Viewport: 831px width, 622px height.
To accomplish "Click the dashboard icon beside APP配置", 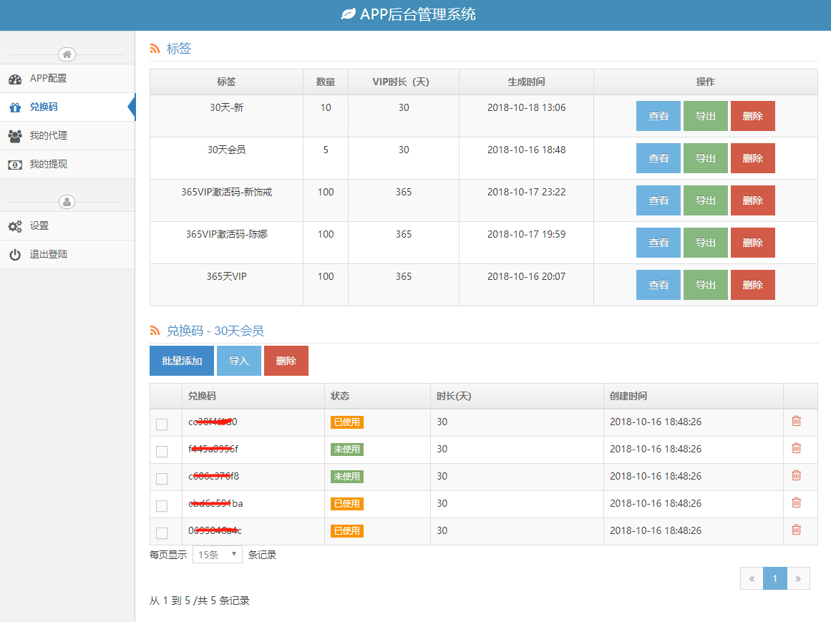I will (x=15, y=79).
